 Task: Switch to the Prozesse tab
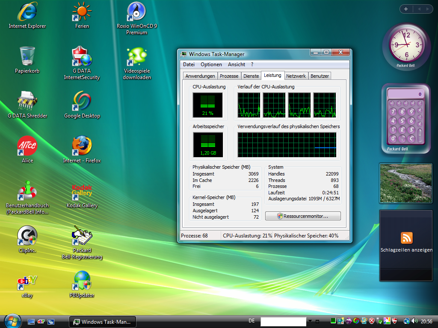[x=229, y=76]
